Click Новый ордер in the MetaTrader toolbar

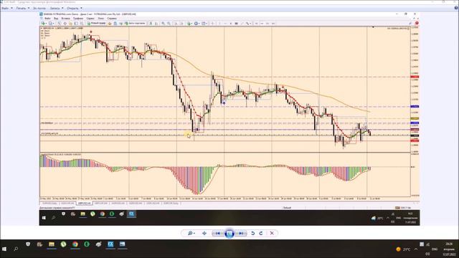pyautogui.click(x=96, y=23)
